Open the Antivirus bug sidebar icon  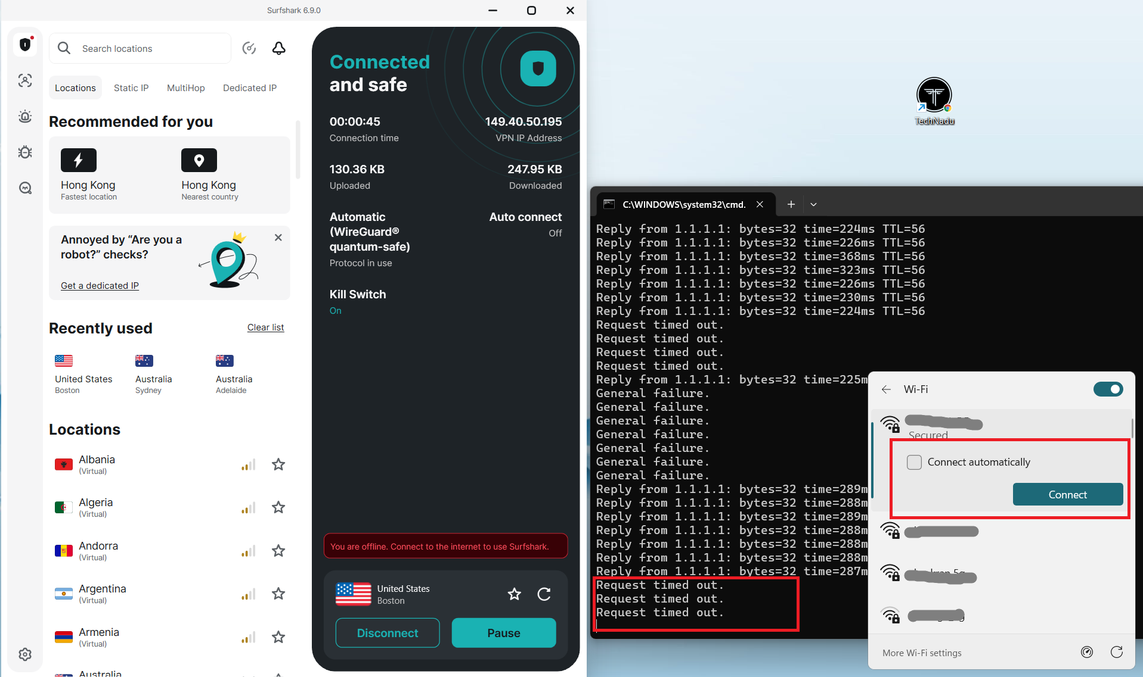coord(25,152)
